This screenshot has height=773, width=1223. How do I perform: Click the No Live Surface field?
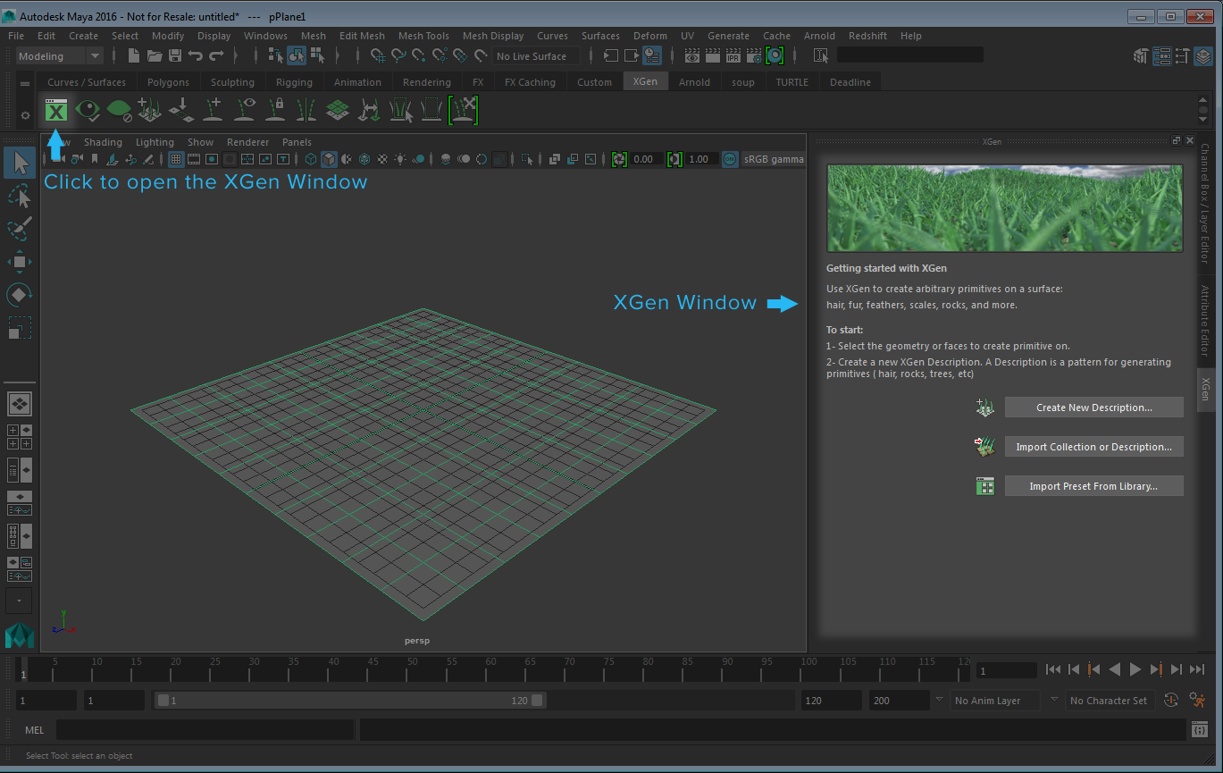click(536, 55)
